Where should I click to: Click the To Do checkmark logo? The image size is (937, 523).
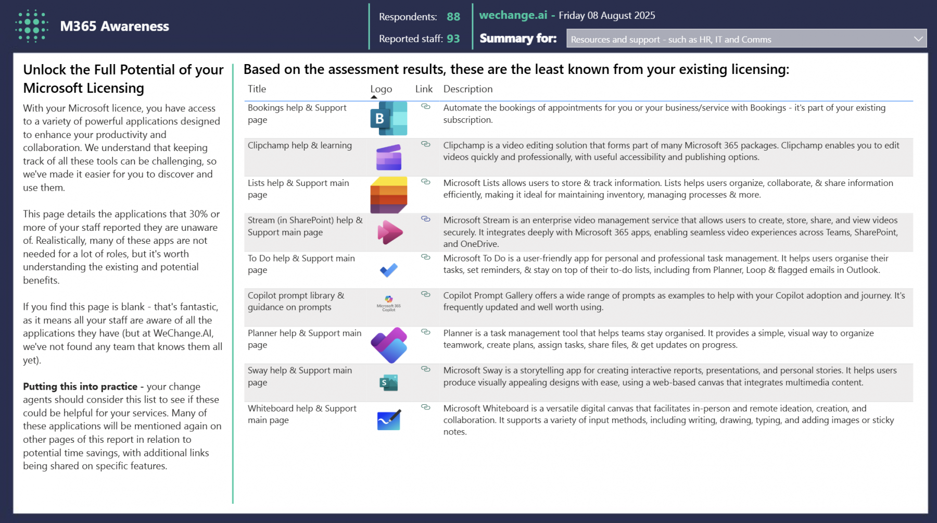coord(388,270)
